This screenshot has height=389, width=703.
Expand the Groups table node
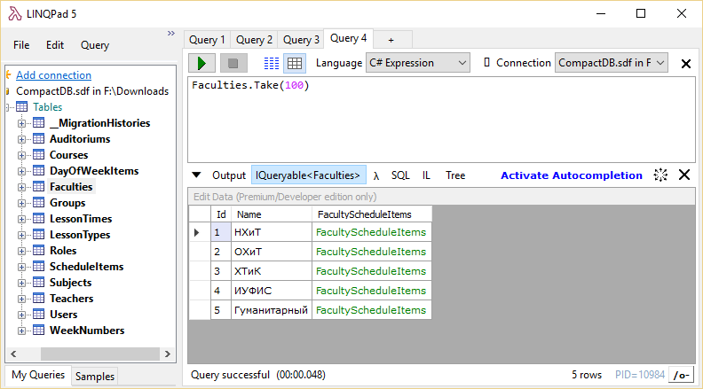coord(21,203)
